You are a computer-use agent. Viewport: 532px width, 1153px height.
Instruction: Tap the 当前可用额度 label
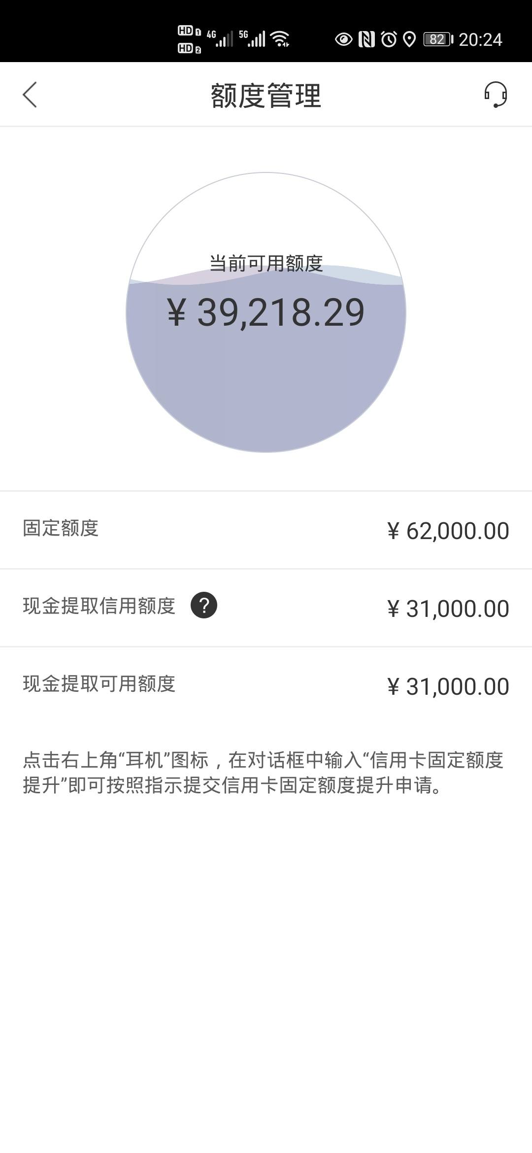(266, 263)
